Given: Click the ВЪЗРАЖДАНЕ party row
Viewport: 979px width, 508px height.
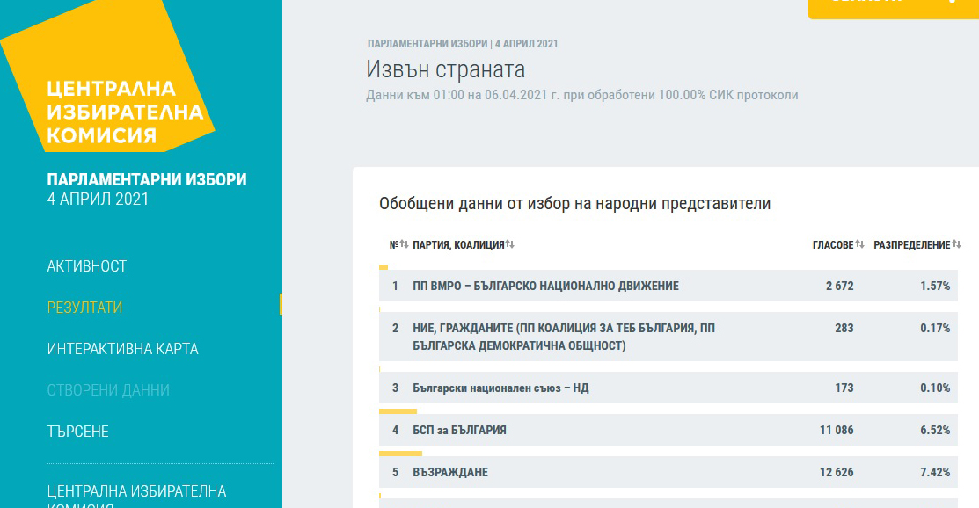Looking at the screenshot, I should 449,473.
